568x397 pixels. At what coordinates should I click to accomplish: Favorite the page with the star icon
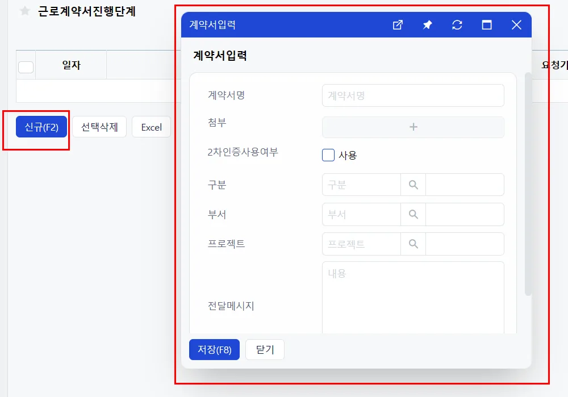click(25, 11)
